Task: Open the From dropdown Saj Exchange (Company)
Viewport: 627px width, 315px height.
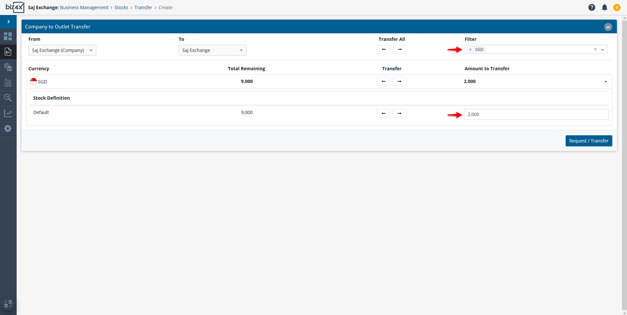Action: [62, 50]
